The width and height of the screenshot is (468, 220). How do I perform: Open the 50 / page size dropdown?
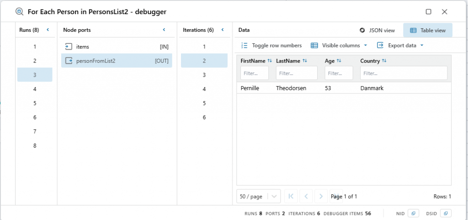(259, 196)
